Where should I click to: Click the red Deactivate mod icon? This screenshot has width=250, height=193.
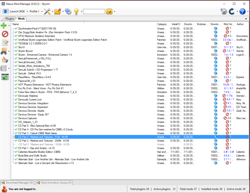tap(5, 34)
